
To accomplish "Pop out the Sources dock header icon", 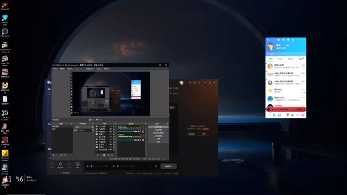I will click(115, 123).
